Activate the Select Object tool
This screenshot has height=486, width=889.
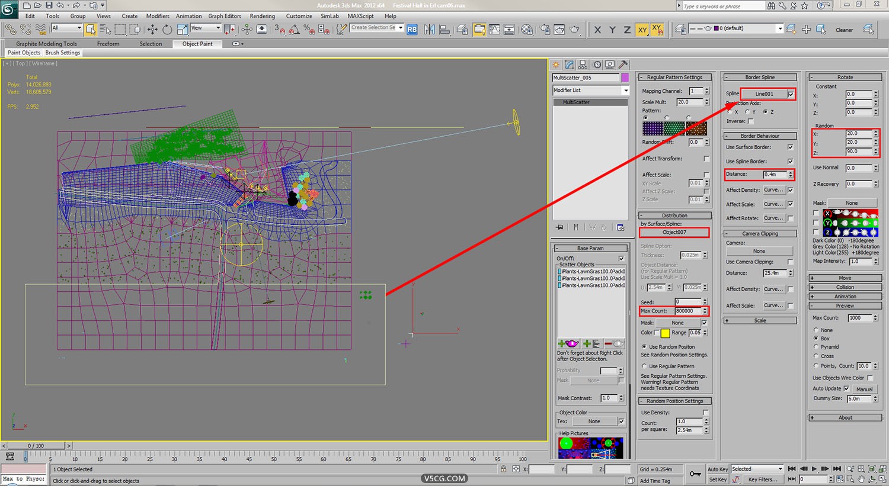coord(91,29)
